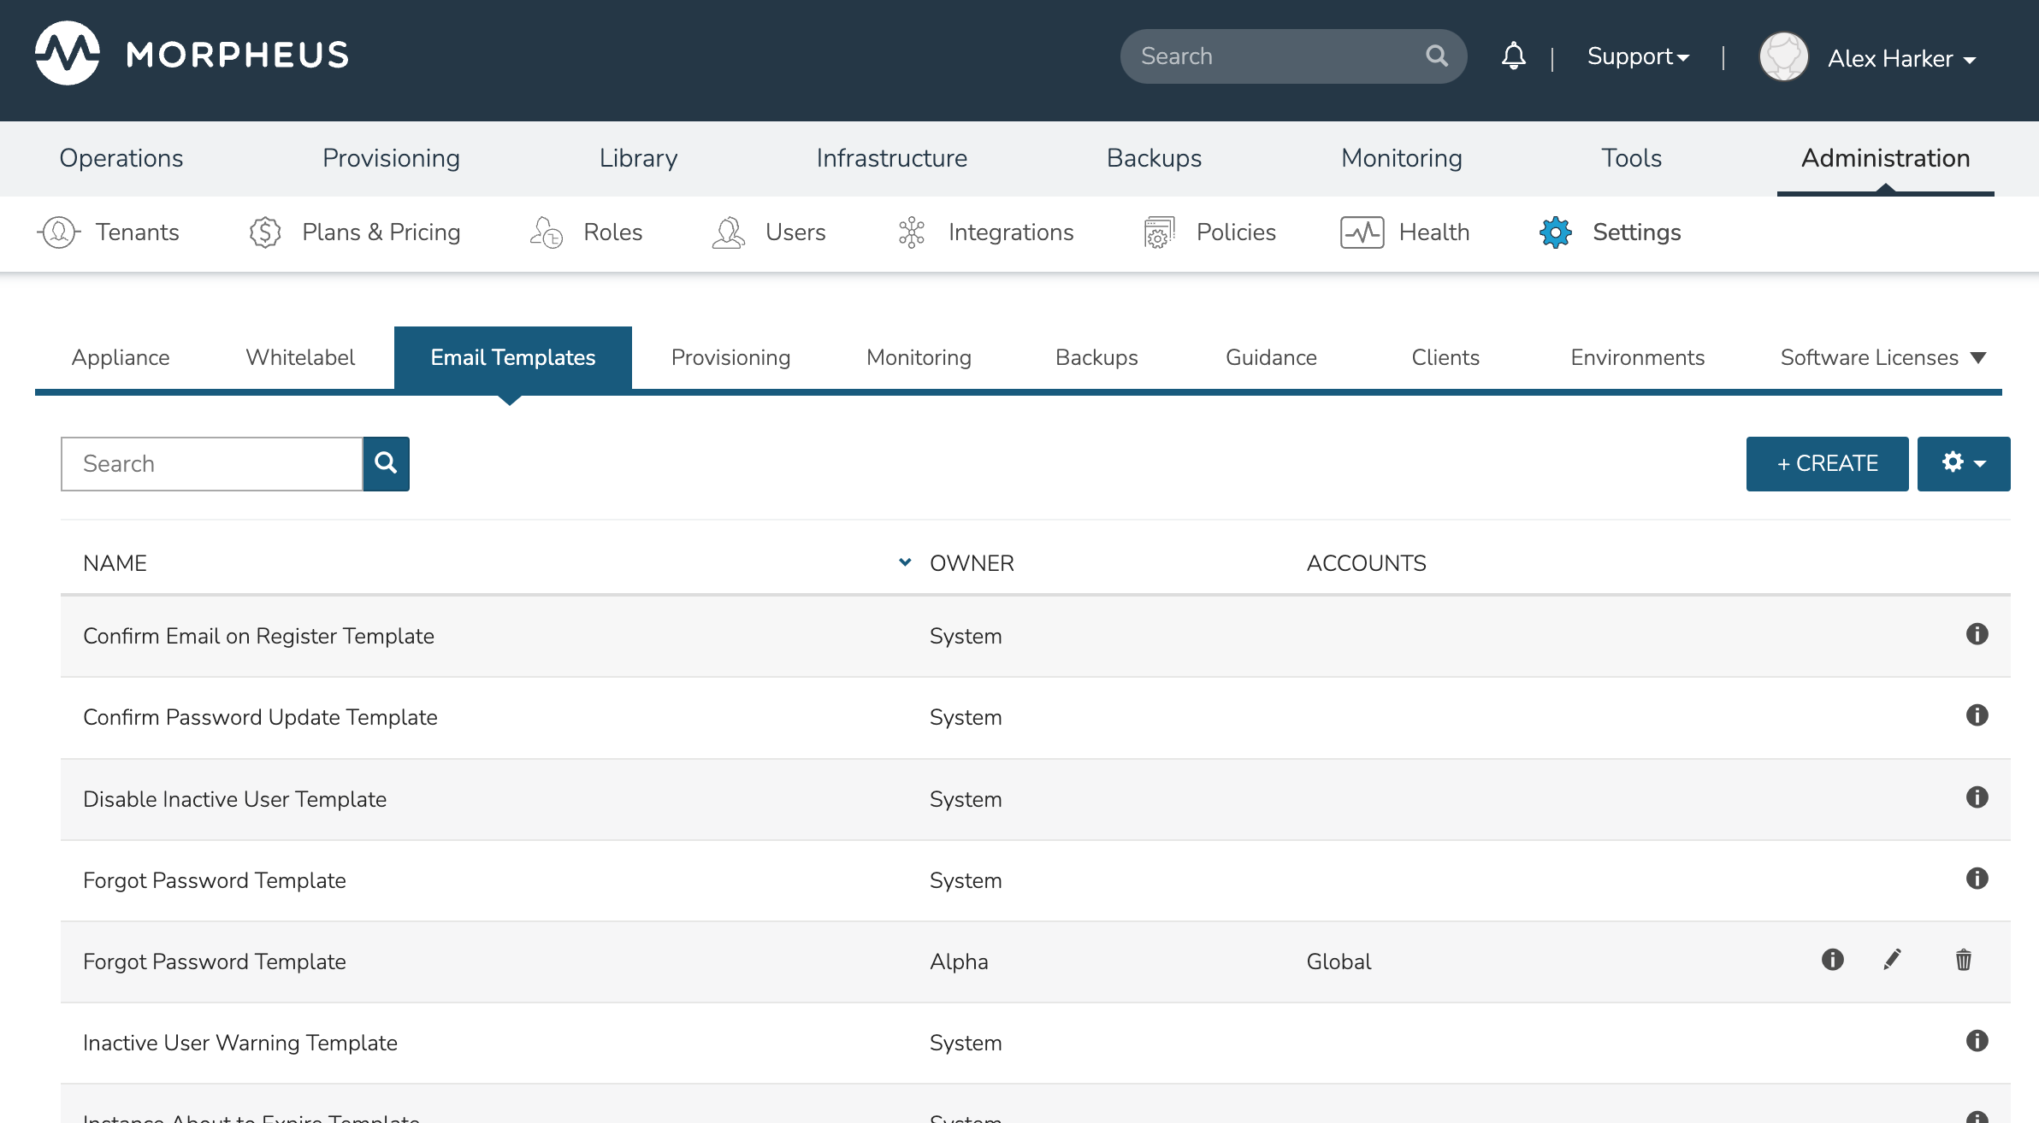2039x1123 pixels.
Task: Click the Integrations icon
Action: point(912,232)
